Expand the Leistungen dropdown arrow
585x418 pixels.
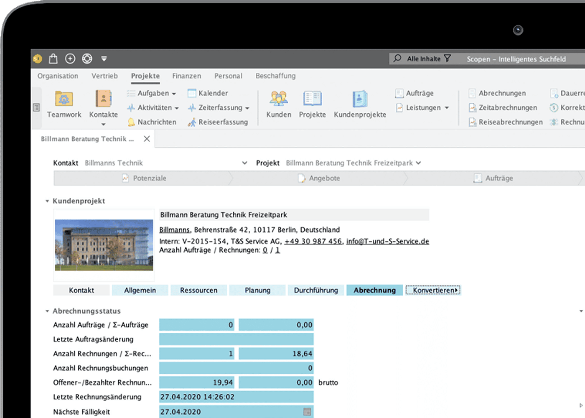pyautogui.click(x=447, y=108)
